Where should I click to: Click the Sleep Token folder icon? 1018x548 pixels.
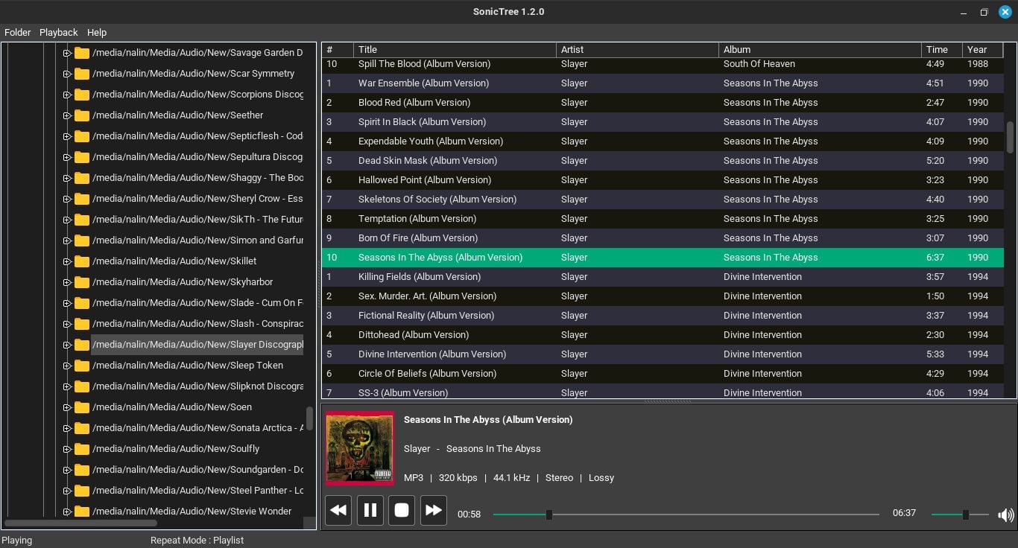(x=82, y=366)
